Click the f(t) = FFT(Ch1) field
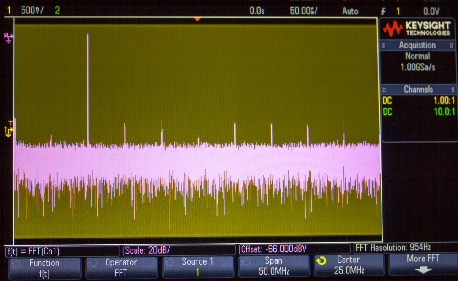Screen dimensions: 458x281 [62, 251]
